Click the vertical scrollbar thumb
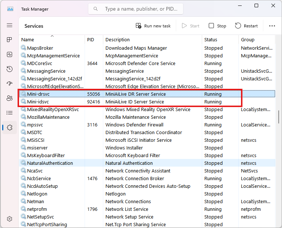Screen dimensions: 282x228 pyautogui.click(x=279, y=117)
